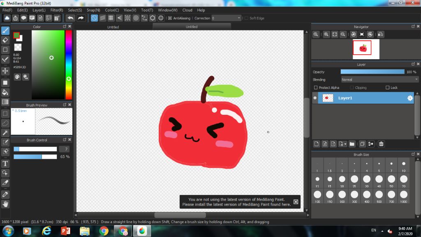421x237 pixels.
Task: Switch to the second Untitled tab
Action: [192, 27]
